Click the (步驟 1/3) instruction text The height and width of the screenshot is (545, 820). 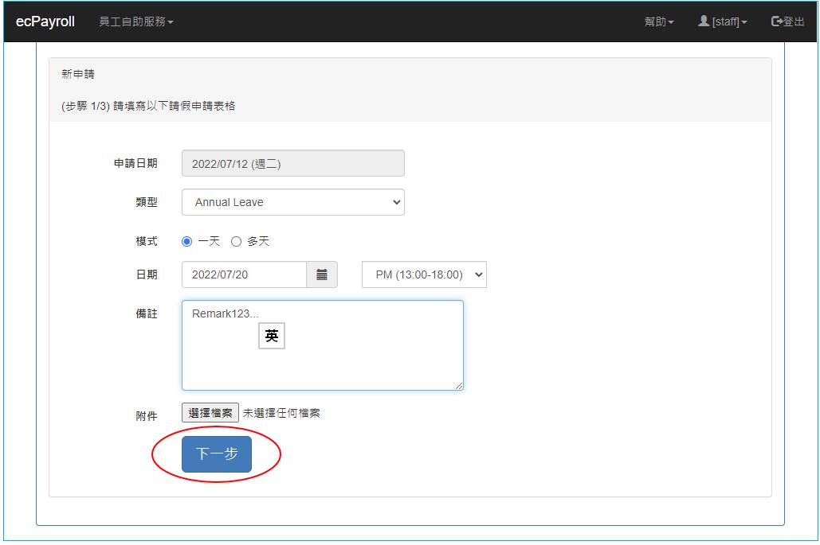pos(148,106)
